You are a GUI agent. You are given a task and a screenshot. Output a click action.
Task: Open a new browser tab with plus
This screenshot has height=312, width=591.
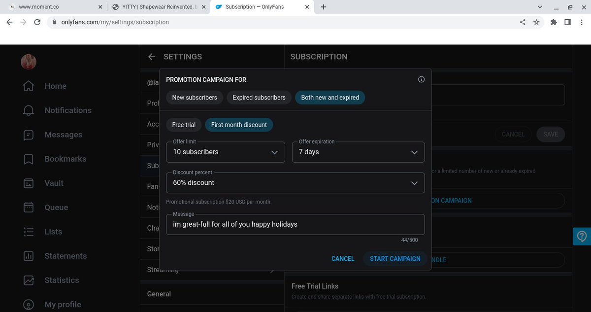(324, 7)
